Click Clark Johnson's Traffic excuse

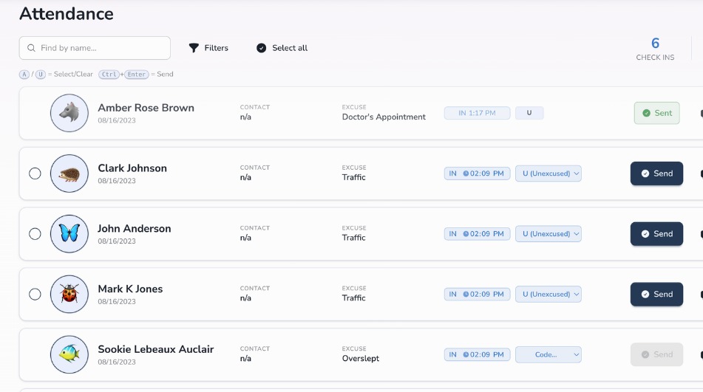[x=354, y=177]
